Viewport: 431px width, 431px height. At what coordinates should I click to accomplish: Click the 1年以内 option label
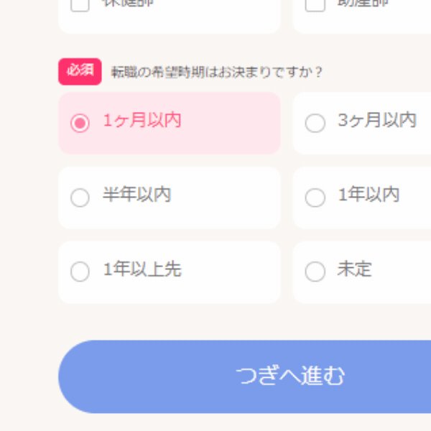click(369, 195)
